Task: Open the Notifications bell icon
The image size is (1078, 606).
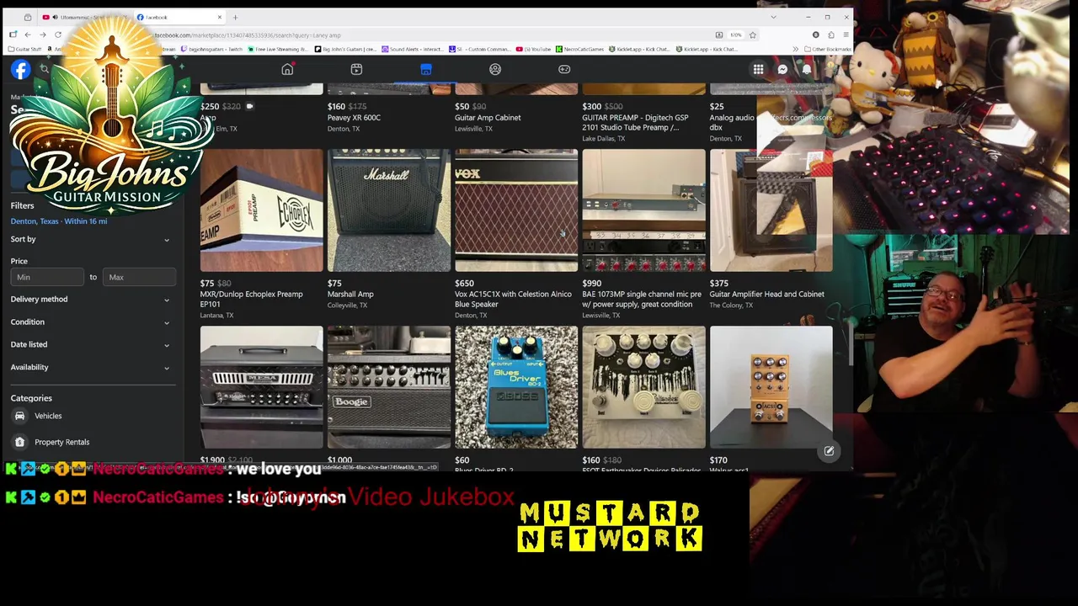Action: tap(807, 70)
